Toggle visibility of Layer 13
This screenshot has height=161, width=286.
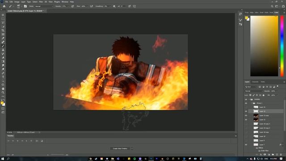pos(246,120)
